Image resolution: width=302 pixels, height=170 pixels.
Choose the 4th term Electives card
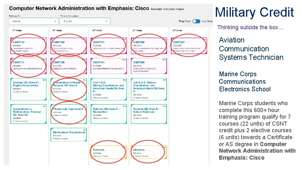[149, 152]
